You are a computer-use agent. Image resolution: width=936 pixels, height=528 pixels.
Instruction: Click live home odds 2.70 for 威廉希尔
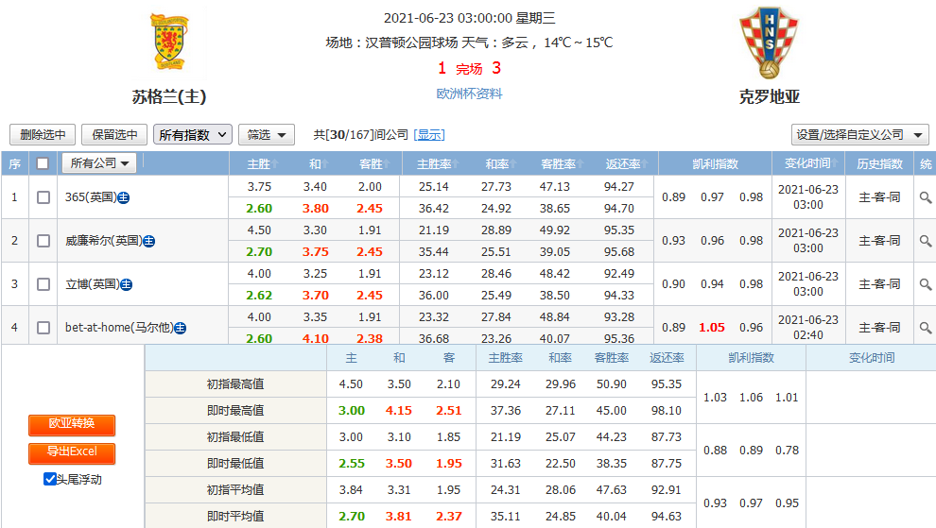[259, 252]
